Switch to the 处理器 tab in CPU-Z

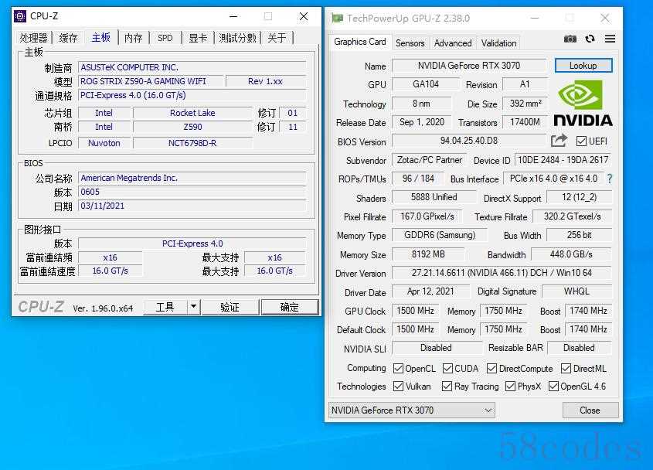tap(33, 38)
